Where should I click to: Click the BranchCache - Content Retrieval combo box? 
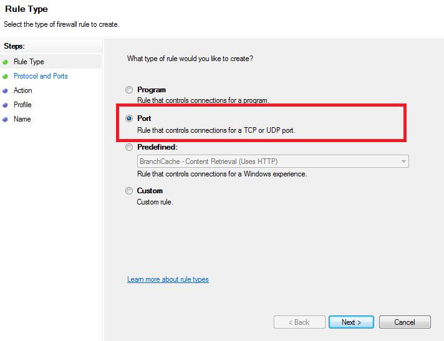click(273, 161)
